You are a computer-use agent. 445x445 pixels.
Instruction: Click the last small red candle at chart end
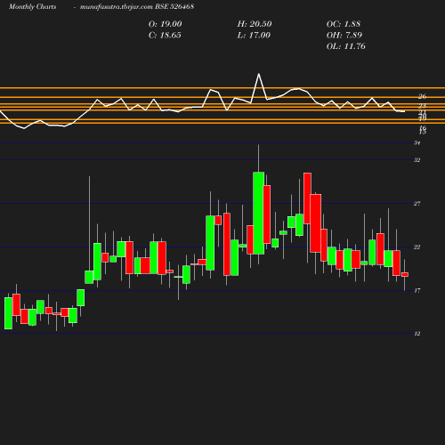tap(405, 274)
